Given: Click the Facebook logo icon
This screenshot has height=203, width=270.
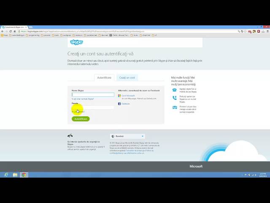Looking at the screenshot, I should tap(119, 104).
